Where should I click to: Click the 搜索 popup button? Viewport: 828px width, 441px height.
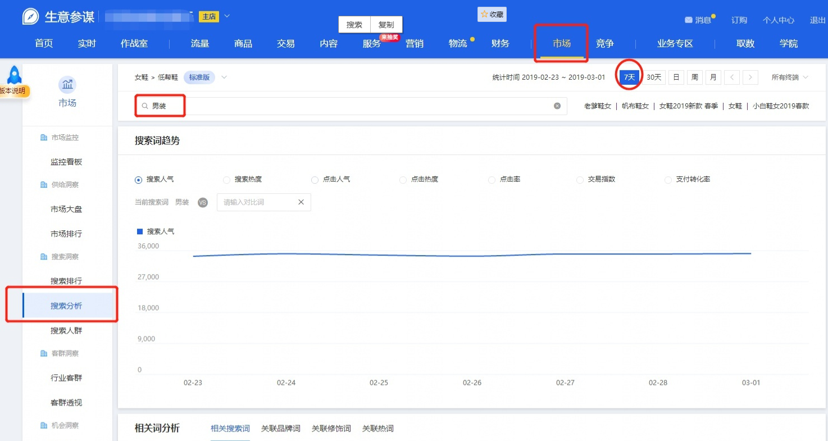(354, 25)
